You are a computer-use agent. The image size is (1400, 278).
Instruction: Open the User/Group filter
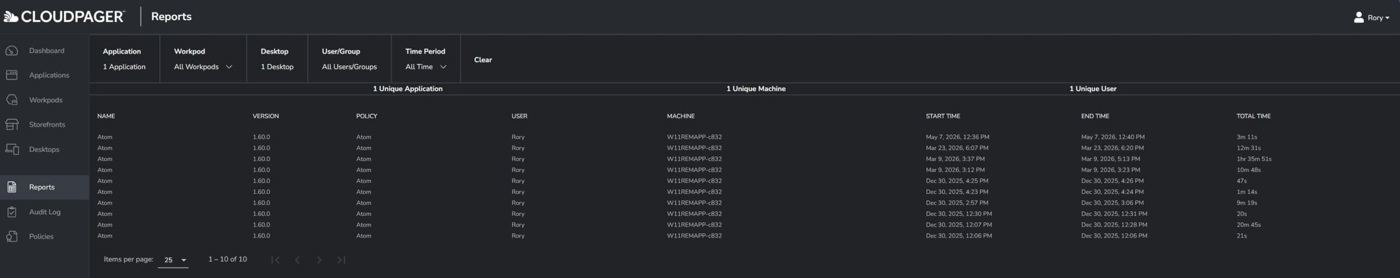pos(349,59)
